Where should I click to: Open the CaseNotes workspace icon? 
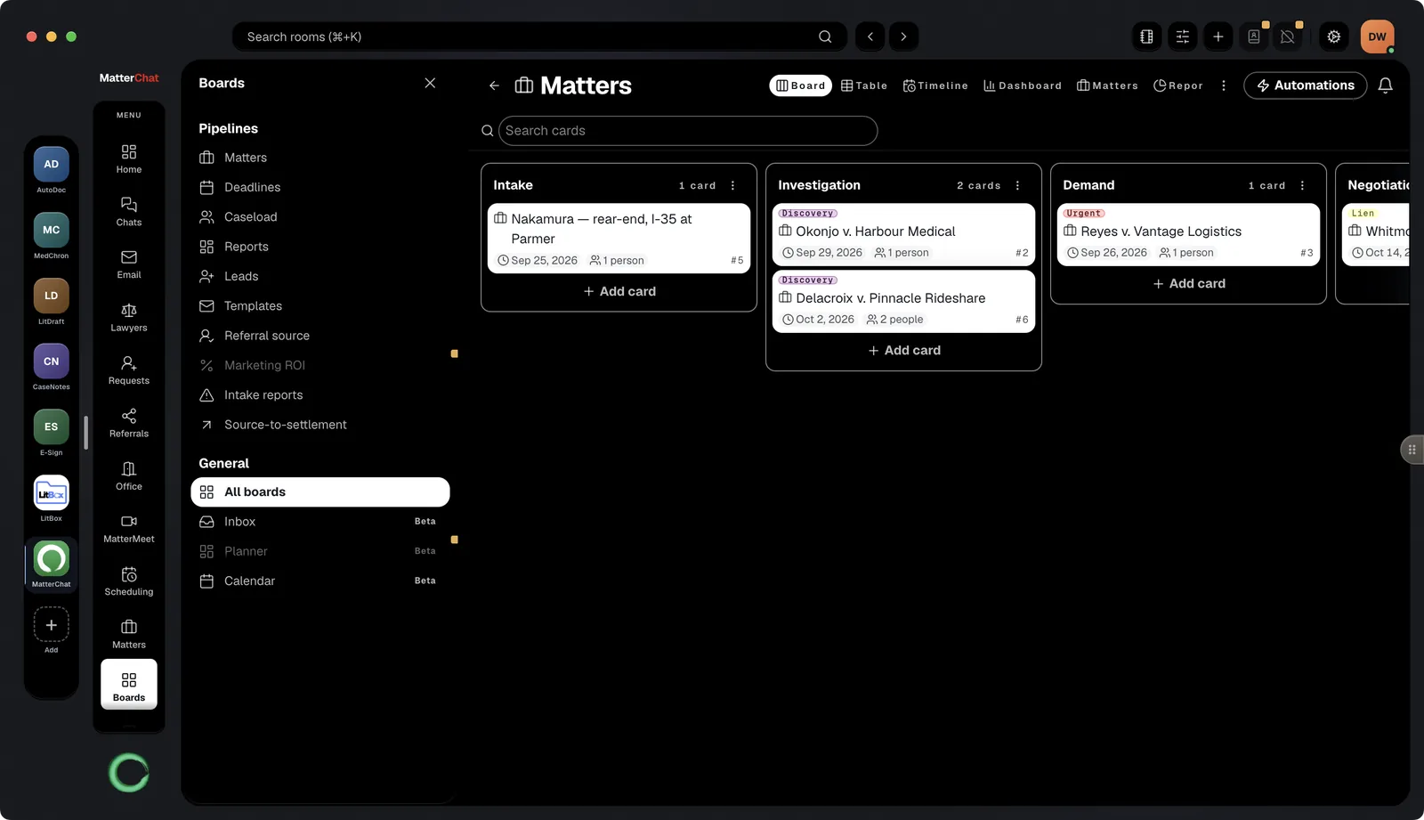pyautogui.click(x=51, y=361)
